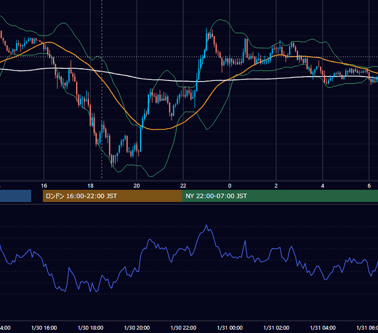This screenshot has width=378, height=333.
Task: Click the 1/31 04:00 date label
Action: 323,327
